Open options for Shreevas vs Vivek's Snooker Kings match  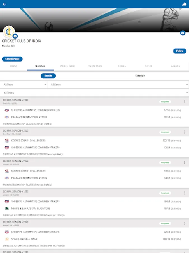[x=185, y=223]
